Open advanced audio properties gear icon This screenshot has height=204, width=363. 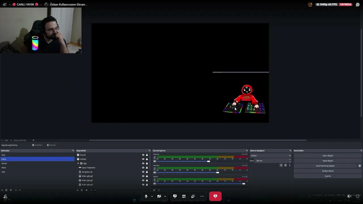[x=154, y=190]
